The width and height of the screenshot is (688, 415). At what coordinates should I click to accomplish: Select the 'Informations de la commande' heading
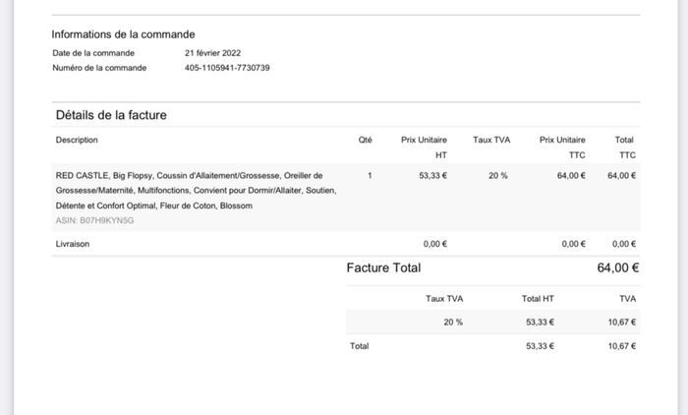(123, 34)
